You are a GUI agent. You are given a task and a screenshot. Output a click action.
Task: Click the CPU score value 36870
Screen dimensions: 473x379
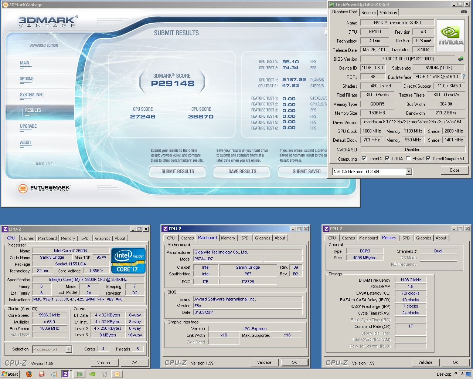(x=201, y=117)
